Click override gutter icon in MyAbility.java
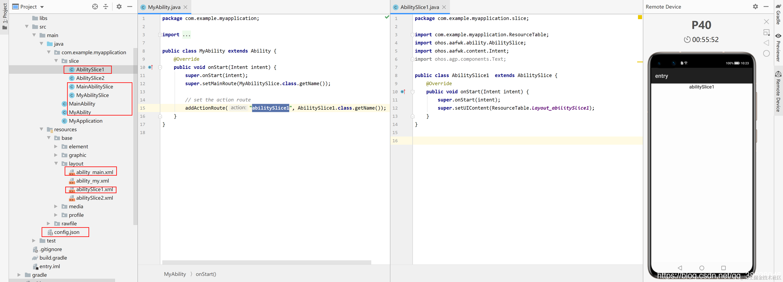This screenshot has height=282, width=783. (150, 67)
